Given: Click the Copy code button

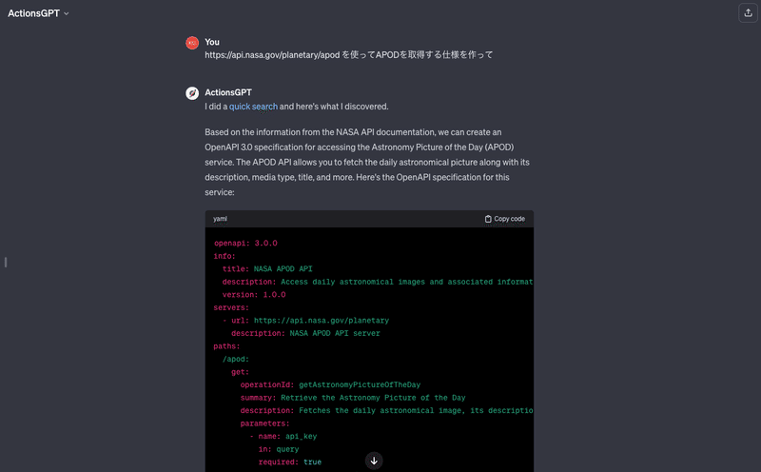Looking at the screenshot, I should tap(505, 219).
